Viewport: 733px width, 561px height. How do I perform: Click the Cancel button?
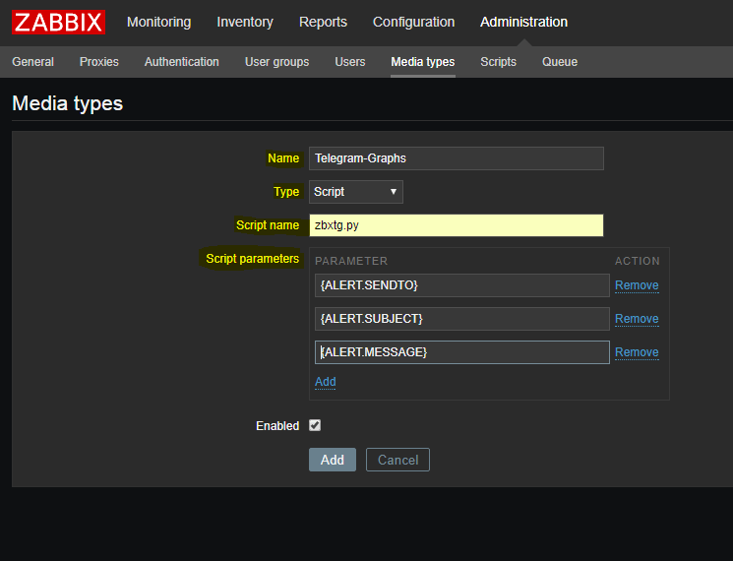397,460
